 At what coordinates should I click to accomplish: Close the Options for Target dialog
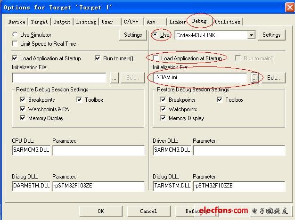tap(288, 7)
